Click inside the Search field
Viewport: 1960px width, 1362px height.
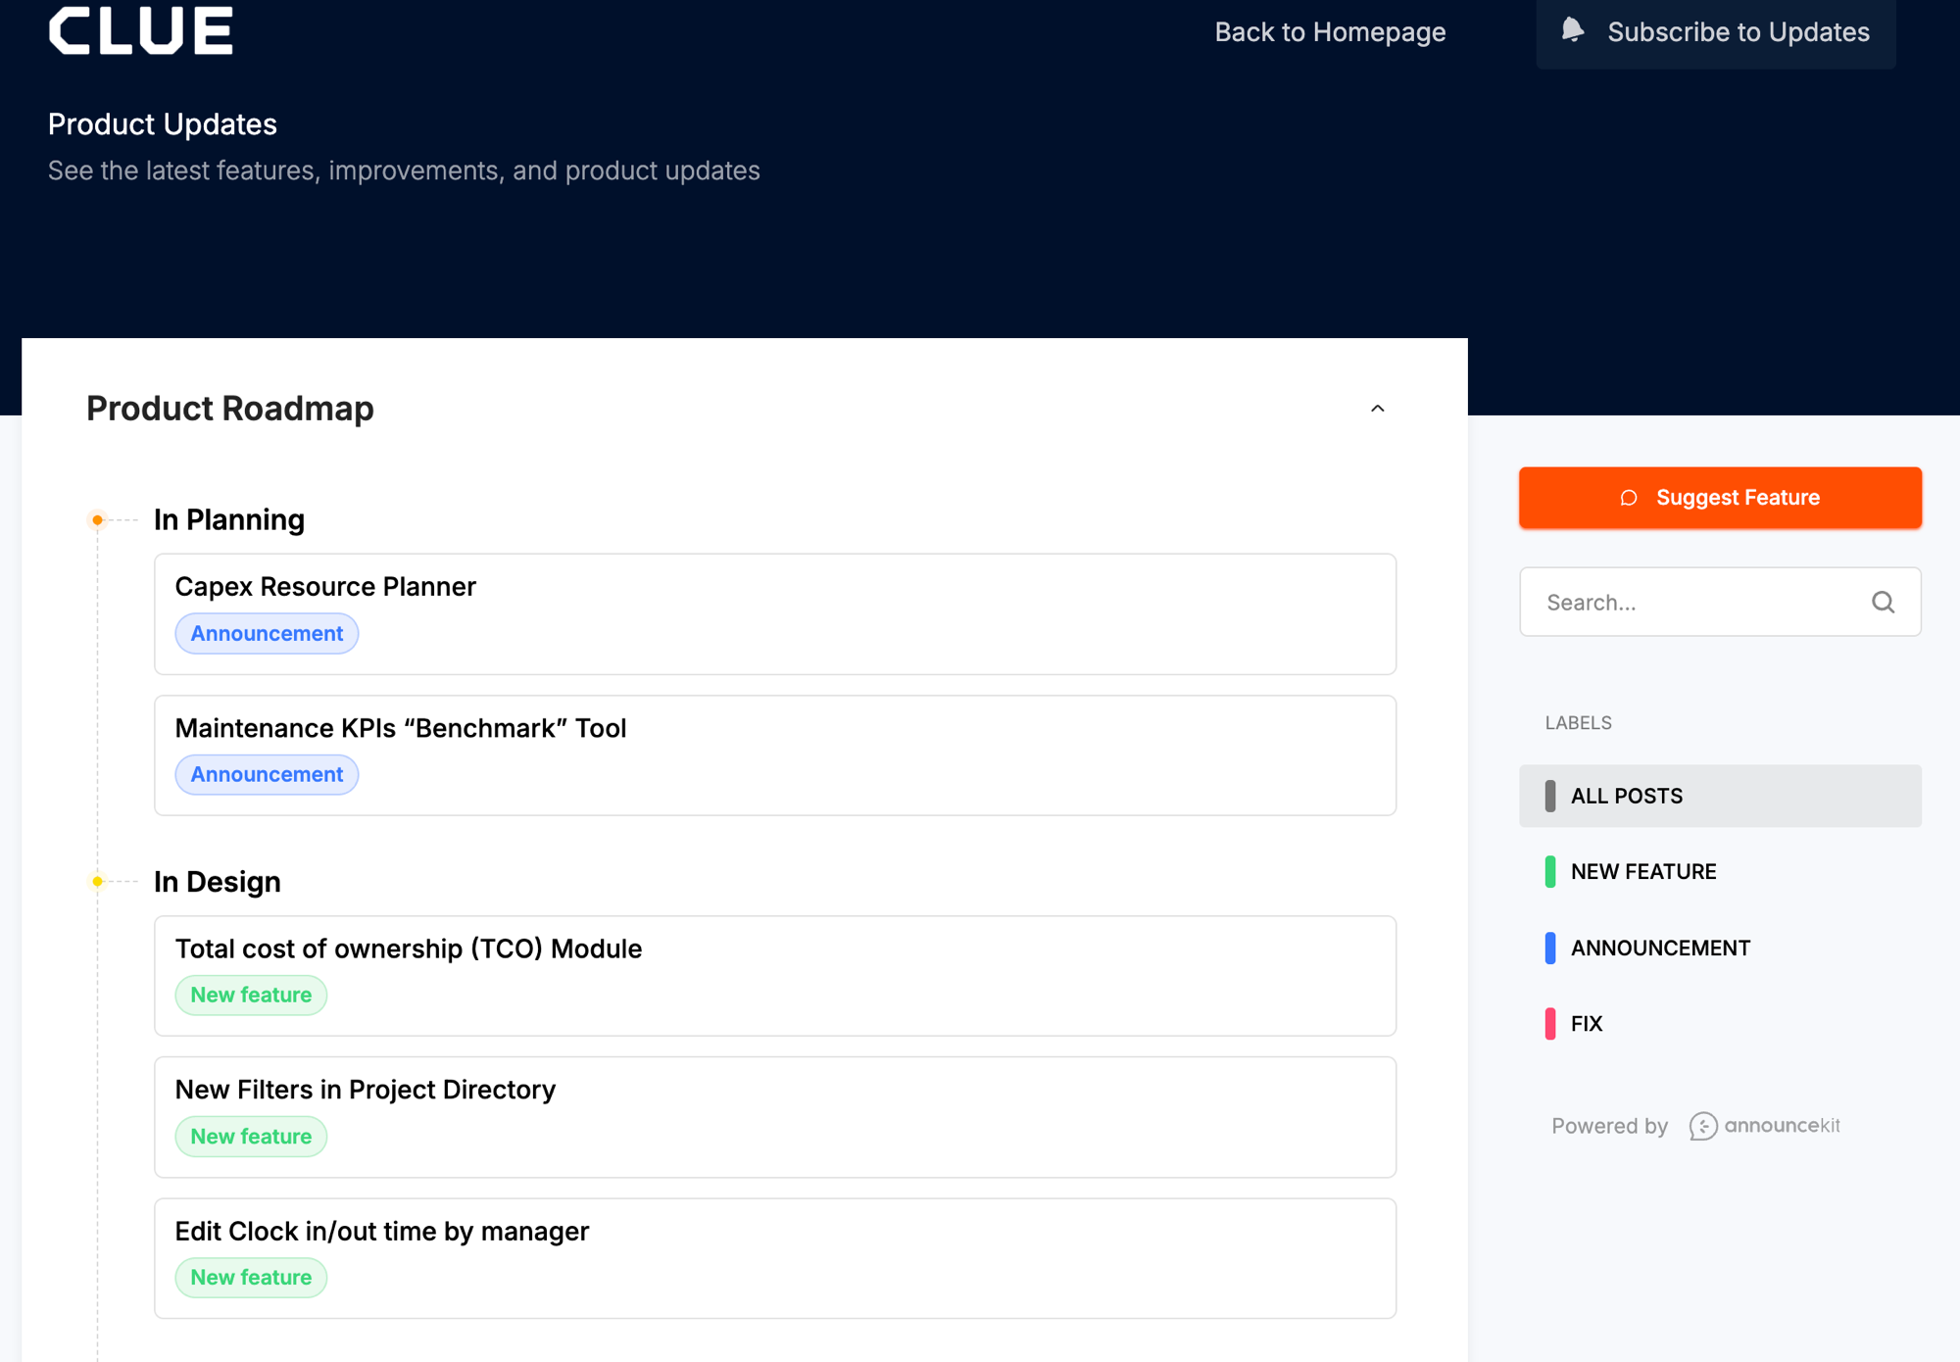(1695, 602)
